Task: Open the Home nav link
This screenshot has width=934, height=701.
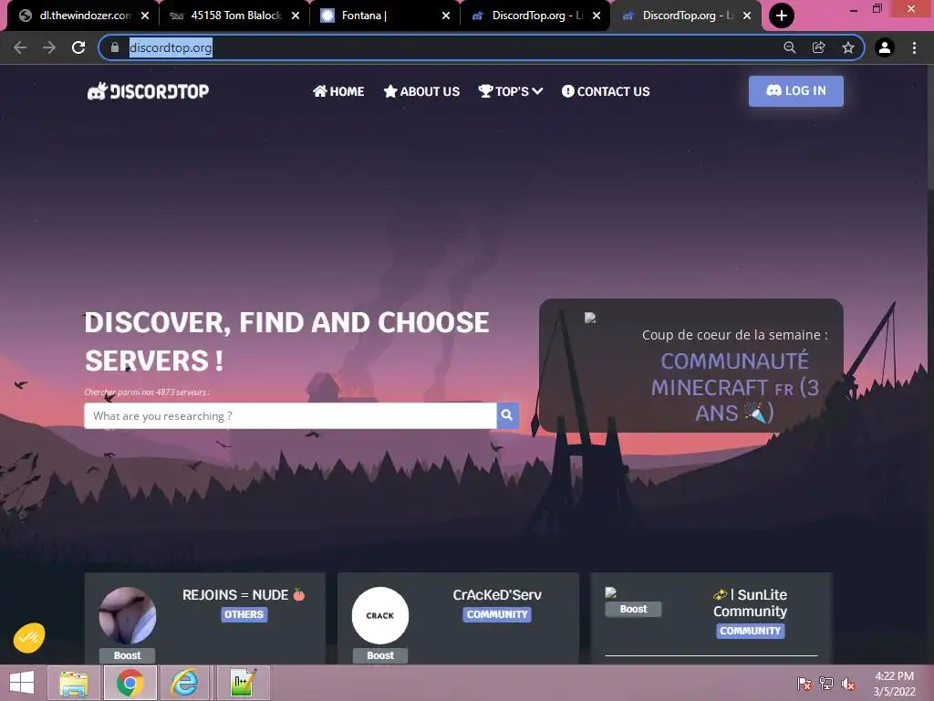Action: [x=338, y=91]
